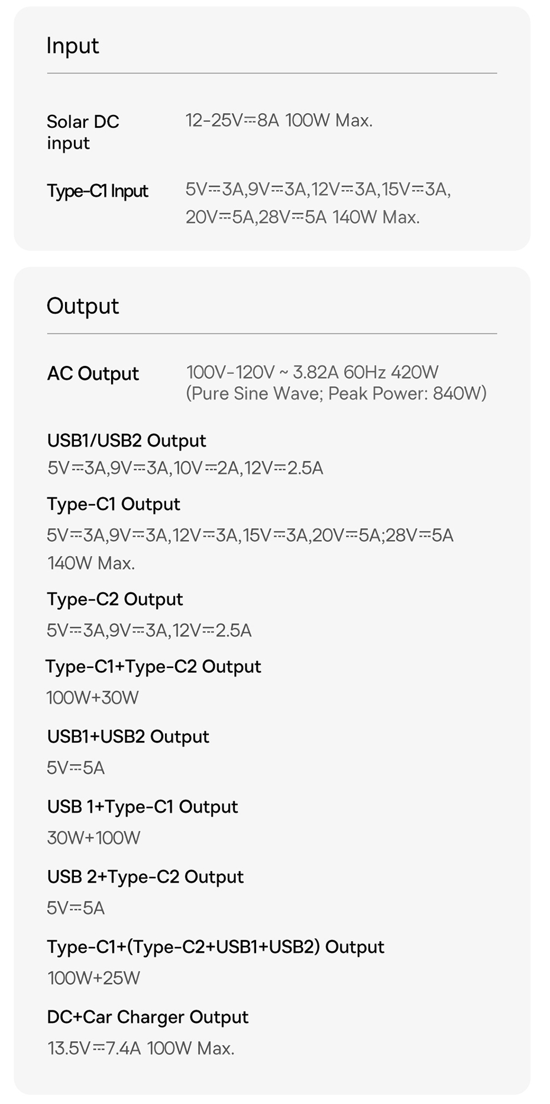The image size is (550, 1104).
Task: Click the 20V 5A, 28V 5A 140W Max line
Action: point(303,217)
